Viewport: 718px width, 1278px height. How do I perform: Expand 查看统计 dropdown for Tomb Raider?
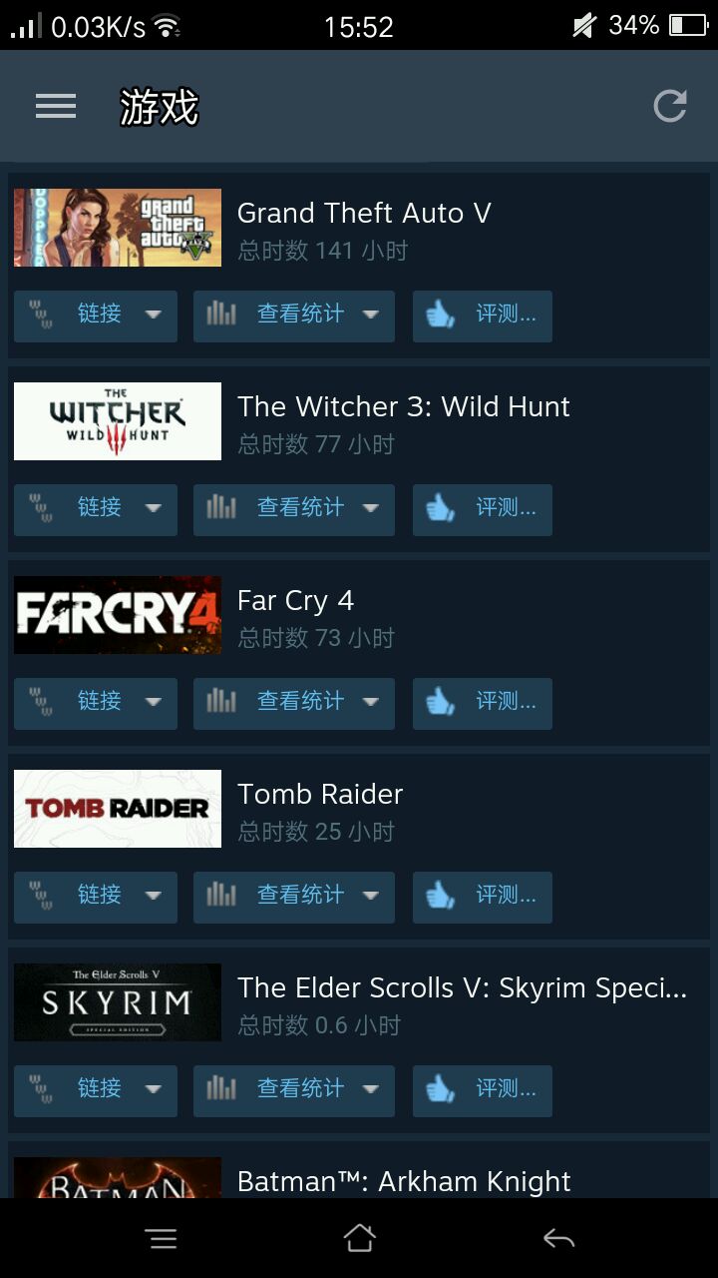click(294, 897)
